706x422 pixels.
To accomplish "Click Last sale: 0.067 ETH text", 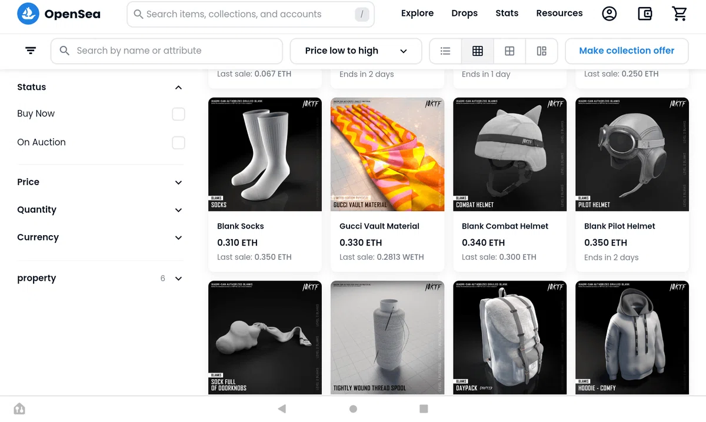I will (x=254, y=74).
